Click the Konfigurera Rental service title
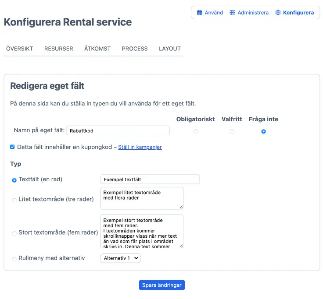This screenshot has width=323, height=299. coord(68,22)
